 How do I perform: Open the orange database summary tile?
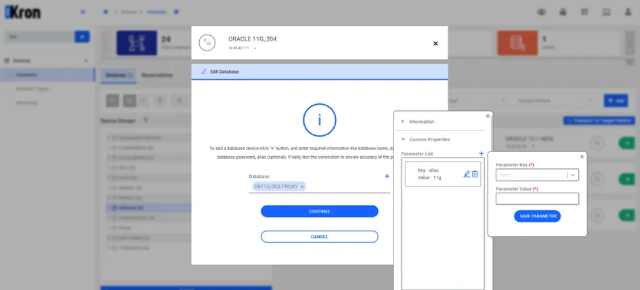[x=517, y=43]
